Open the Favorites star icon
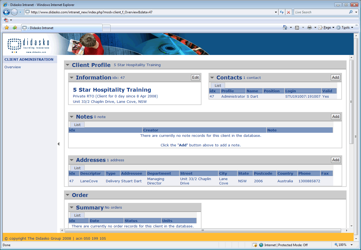The image size is (361, 250). click(7, 28)
